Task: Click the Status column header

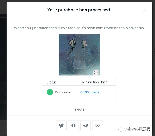Action: coord(51,82)
